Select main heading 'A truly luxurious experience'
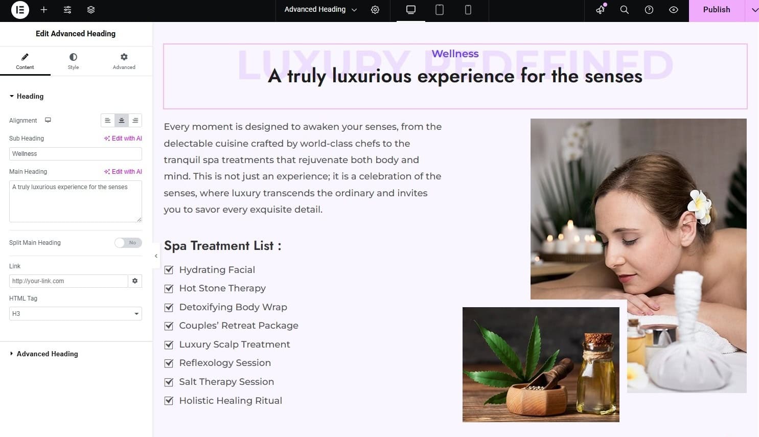The image size is (759, 437). click(x=455, y=76)
